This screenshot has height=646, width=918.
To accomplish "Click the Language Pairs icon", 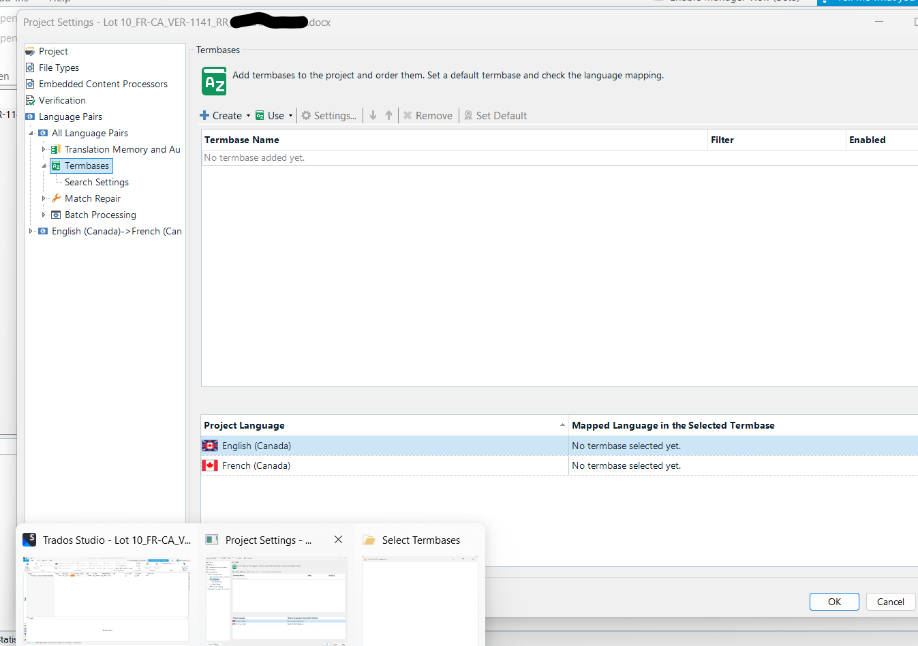I will pyautogui.click(x=30, y=117).
